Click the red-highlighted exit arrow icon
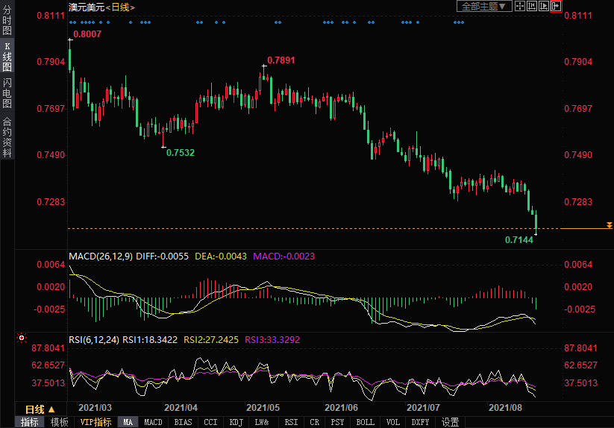 [x=555, y=6]
